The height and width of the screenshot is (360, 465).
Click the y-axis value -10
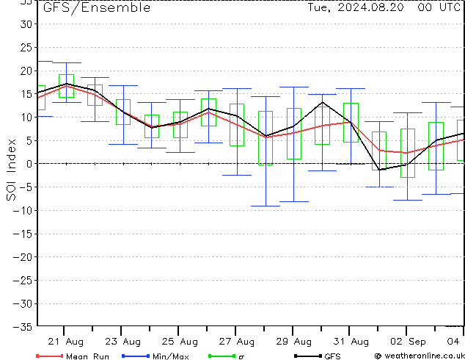tap(23, 210)
